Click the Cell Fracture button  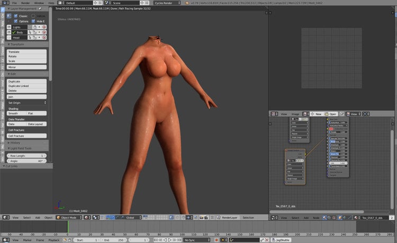pos(26,136)
